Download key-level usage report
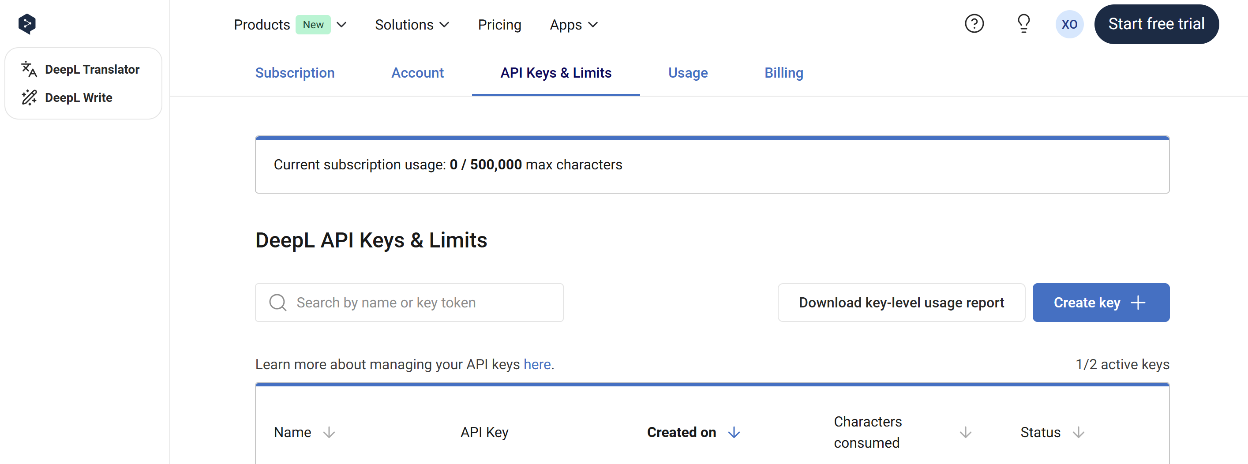The height and width of the screenshot is (464, 1248). pos(901,303)
